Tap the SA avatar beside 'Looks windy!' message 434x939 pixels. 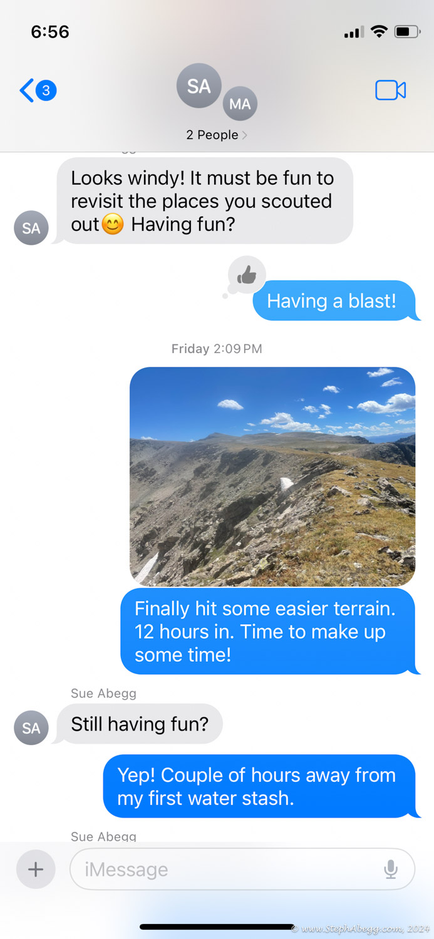[x=31, y=228]
